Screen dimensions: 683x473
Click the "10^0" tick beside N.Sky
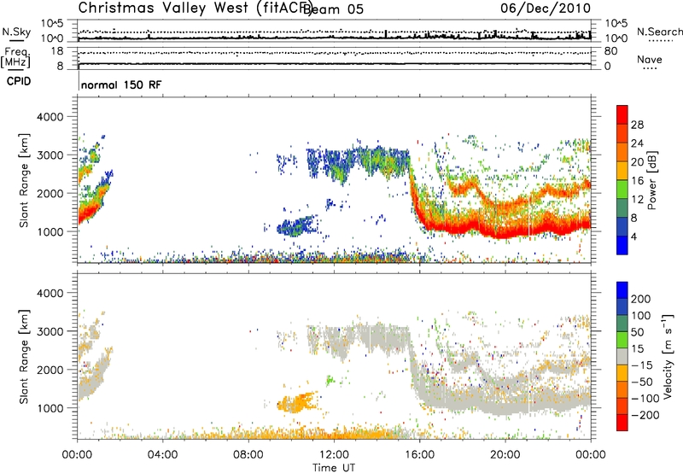(x=52, y=38)
